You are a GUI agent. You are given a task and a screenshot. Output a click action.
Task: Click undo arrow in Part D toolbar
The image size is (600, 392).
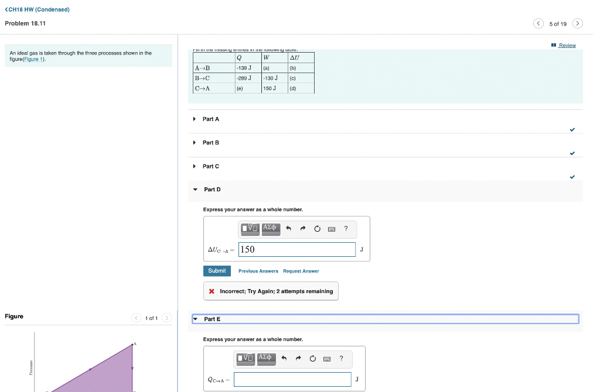pyautogui.click(x=288, y=229)
